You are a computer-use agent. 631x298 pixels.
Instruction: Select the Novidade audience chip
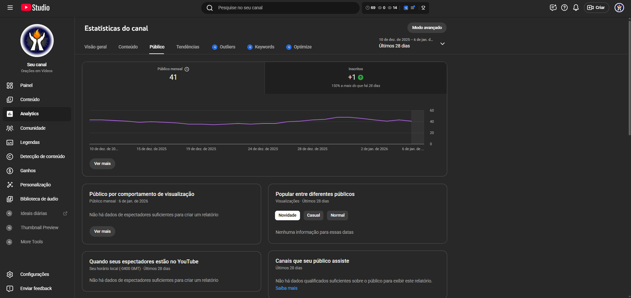(x=287, y=215)
